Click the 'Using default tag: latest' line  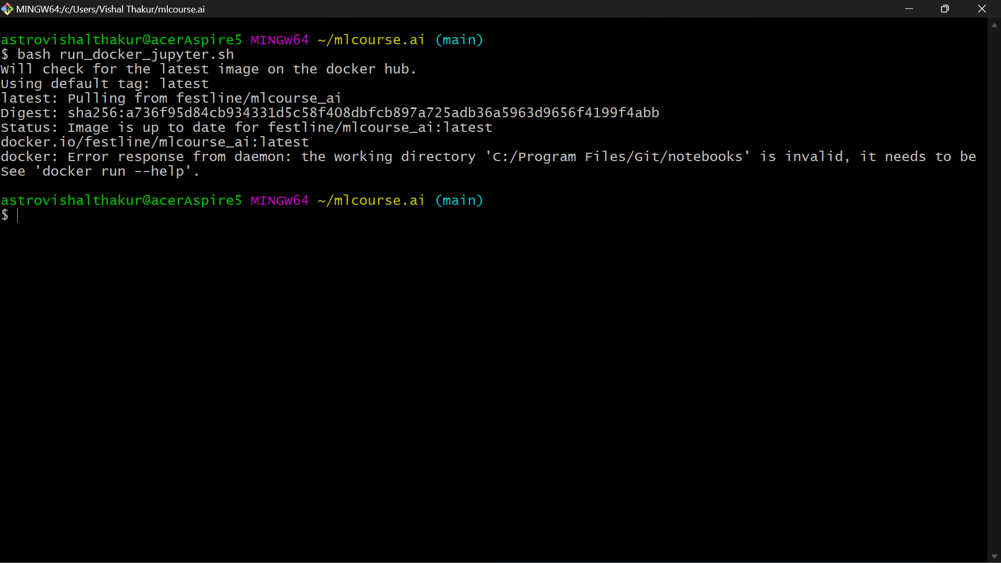(104, 83)
